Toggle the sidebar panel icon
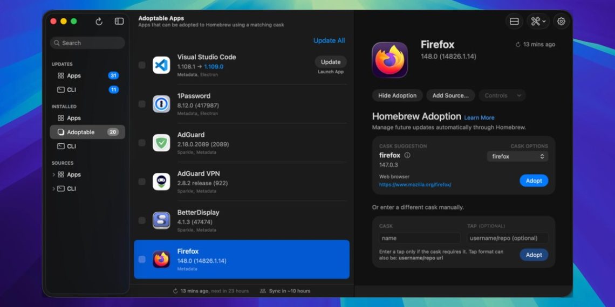The image size is (615, 307). (119, 22)
